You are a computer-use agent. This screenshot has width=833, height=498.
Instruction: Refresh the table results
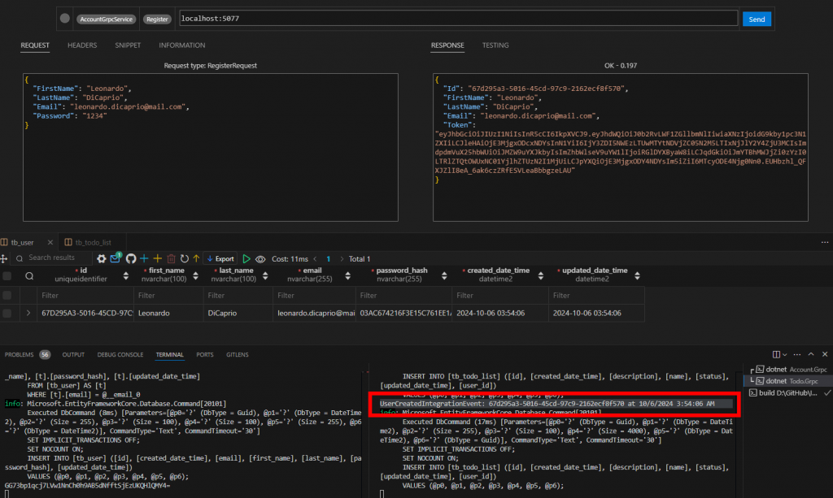click(x=185, y=259)
